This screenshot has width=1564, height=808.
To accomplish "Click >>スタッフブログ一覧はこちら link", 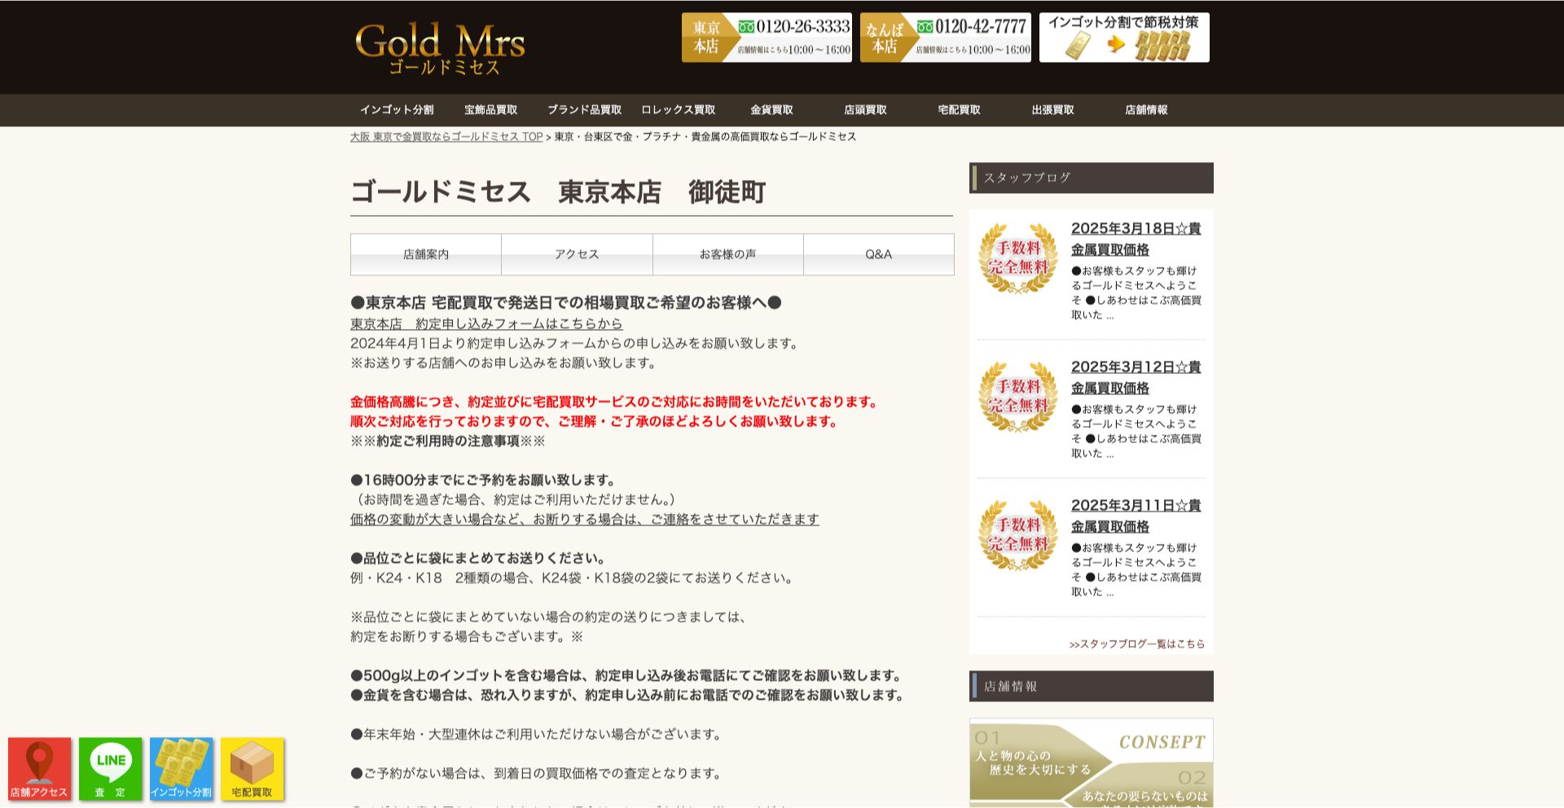I will (x=1137, y=643).
